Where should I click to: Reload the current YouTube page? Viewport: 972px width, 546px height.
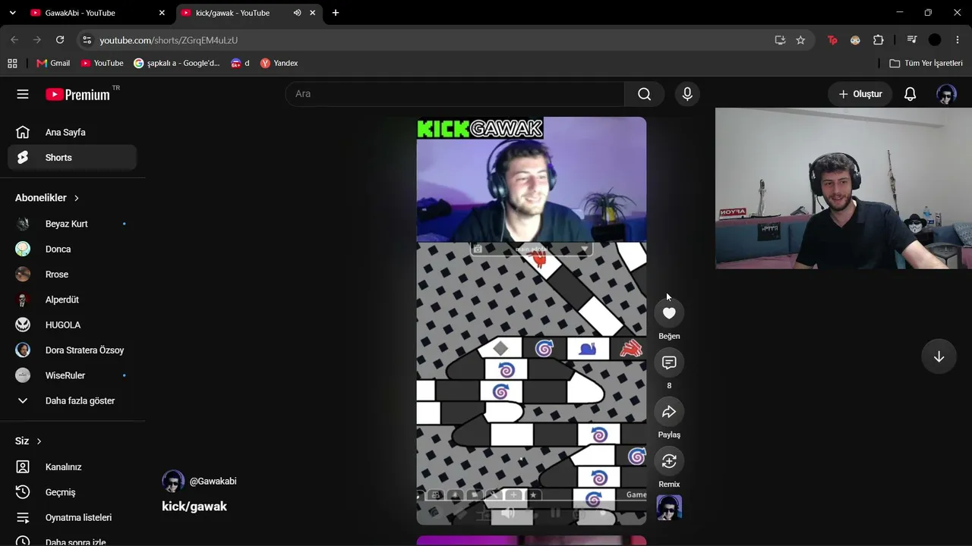60,40
